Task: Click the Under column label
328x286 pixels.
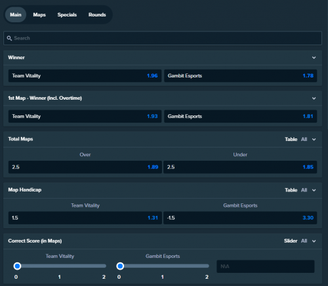Action: pyautogui.click(x=240, y=155)
